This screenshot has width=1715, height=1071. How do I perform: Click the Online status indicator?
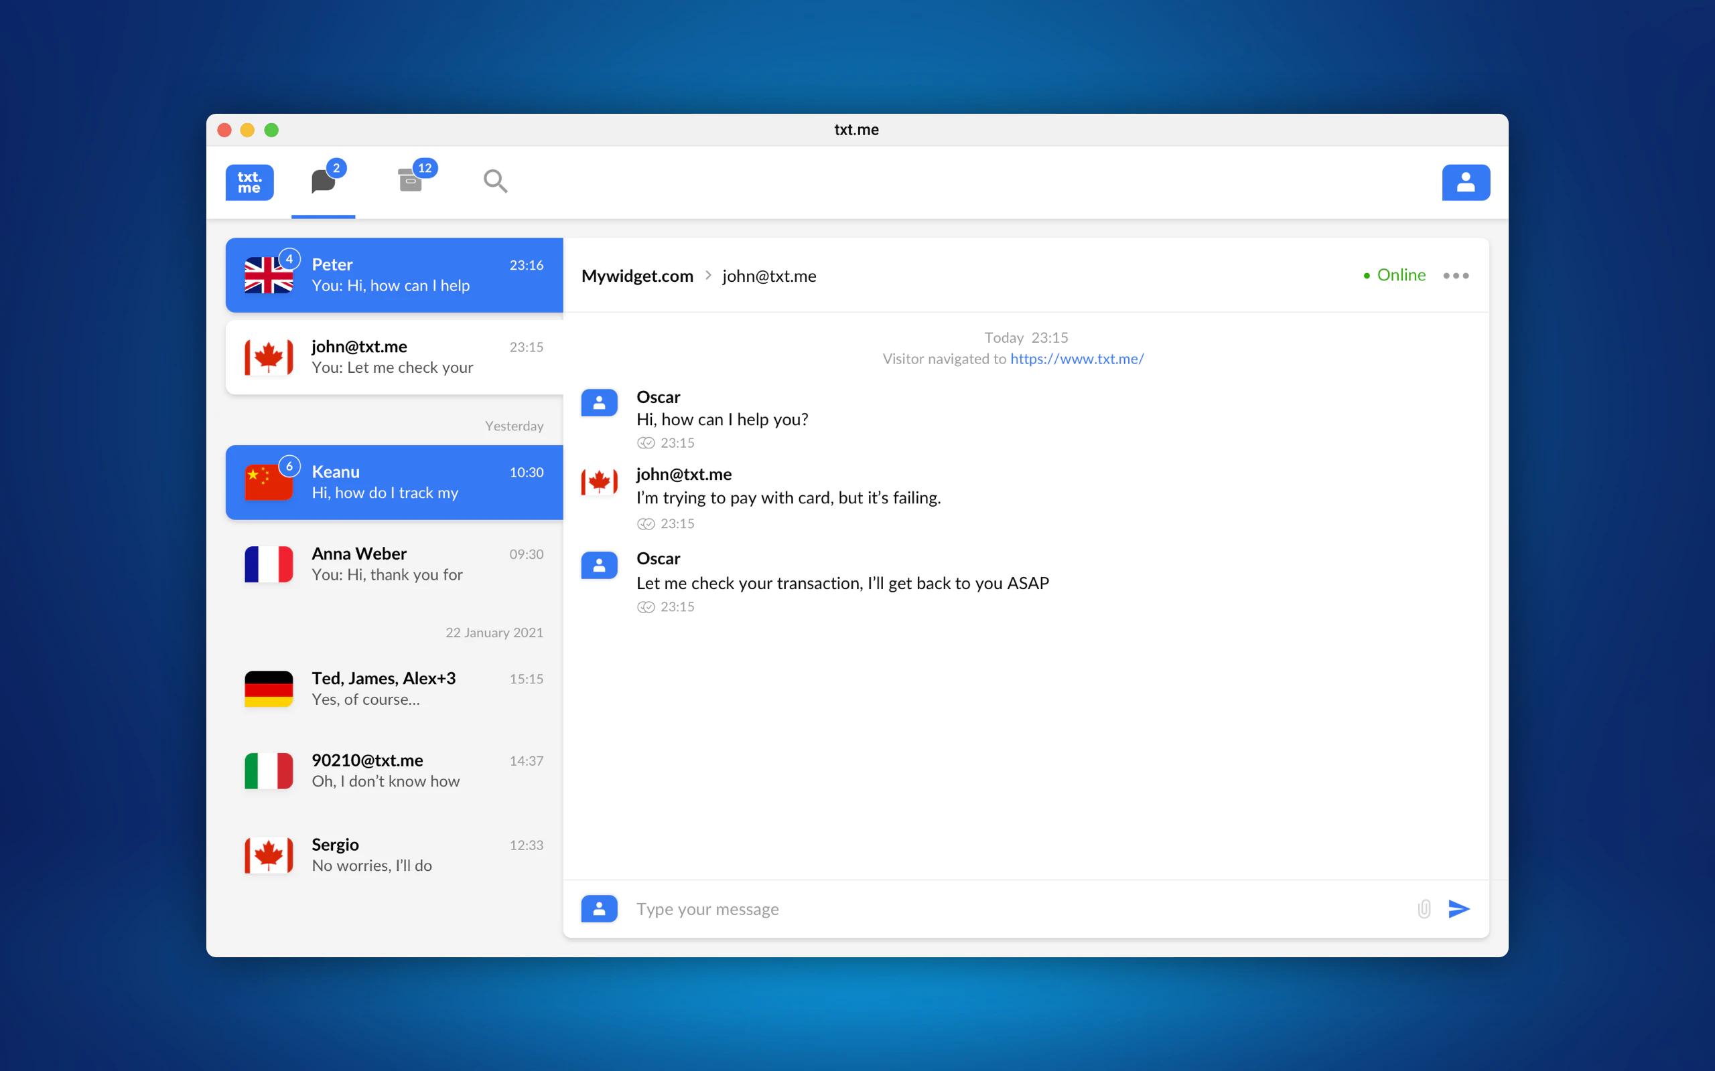pos(1394,275)
